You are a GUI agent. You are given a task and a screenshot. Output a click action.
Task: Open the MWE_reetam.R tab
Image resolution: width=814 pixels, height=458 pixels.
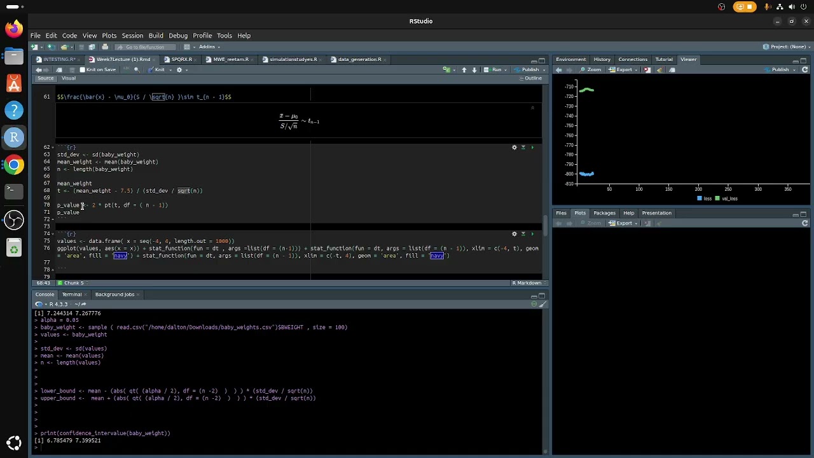point(230,60)
